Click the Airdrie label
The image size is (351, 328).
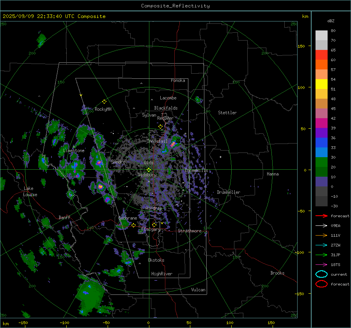pyautogui.click(x=154, y=208)
